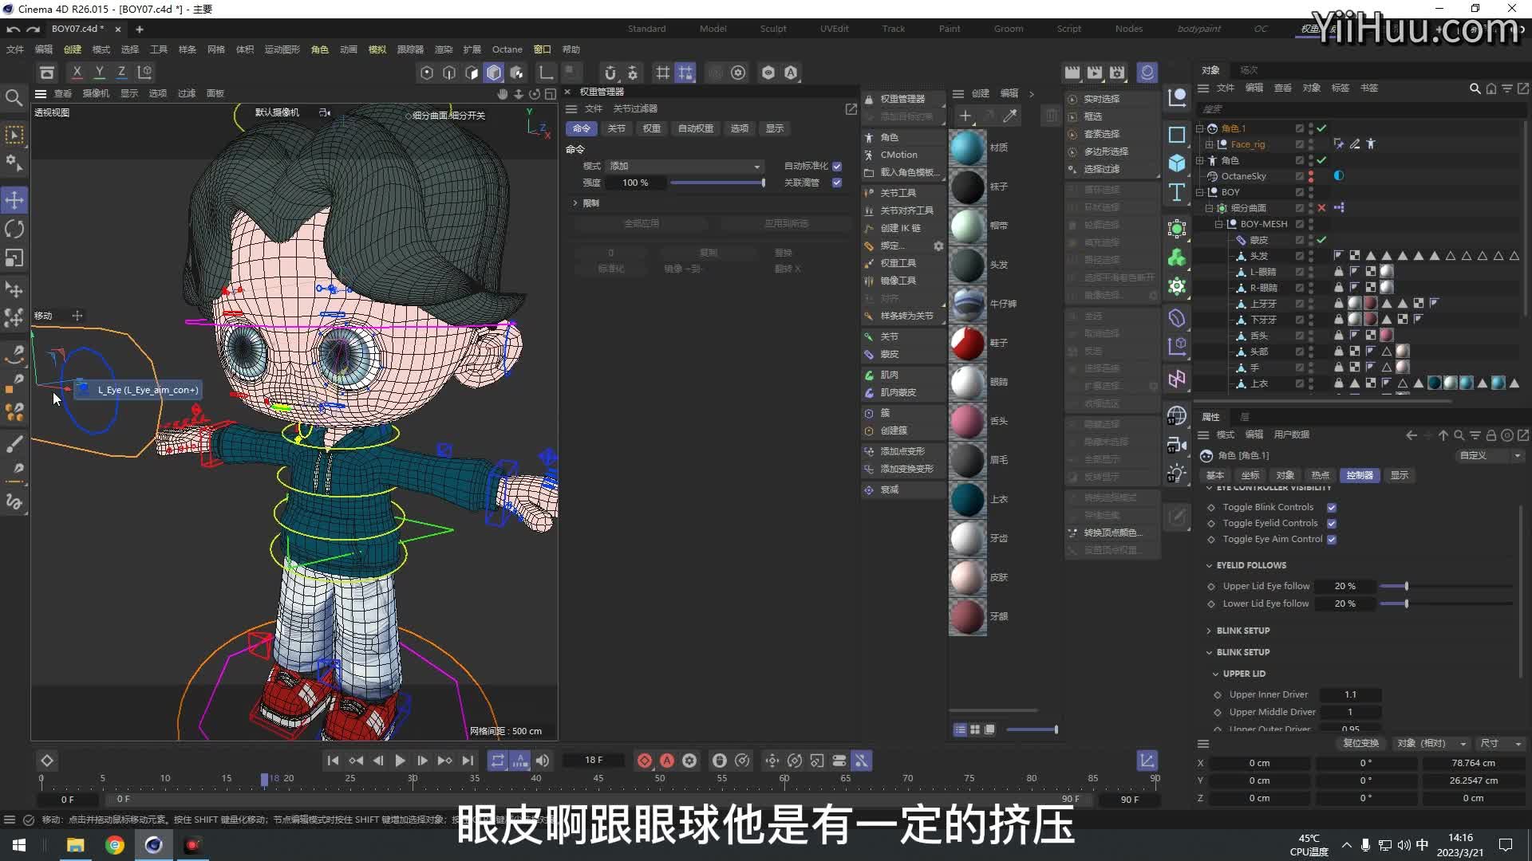Switch material manager to list view icon
Screen dimensions: 1532x861
click(960, 729)
